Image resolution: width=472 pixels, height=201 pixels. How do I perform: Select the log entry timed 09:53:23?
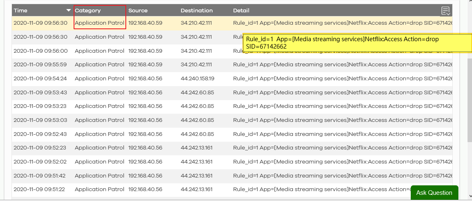(40, 106)
